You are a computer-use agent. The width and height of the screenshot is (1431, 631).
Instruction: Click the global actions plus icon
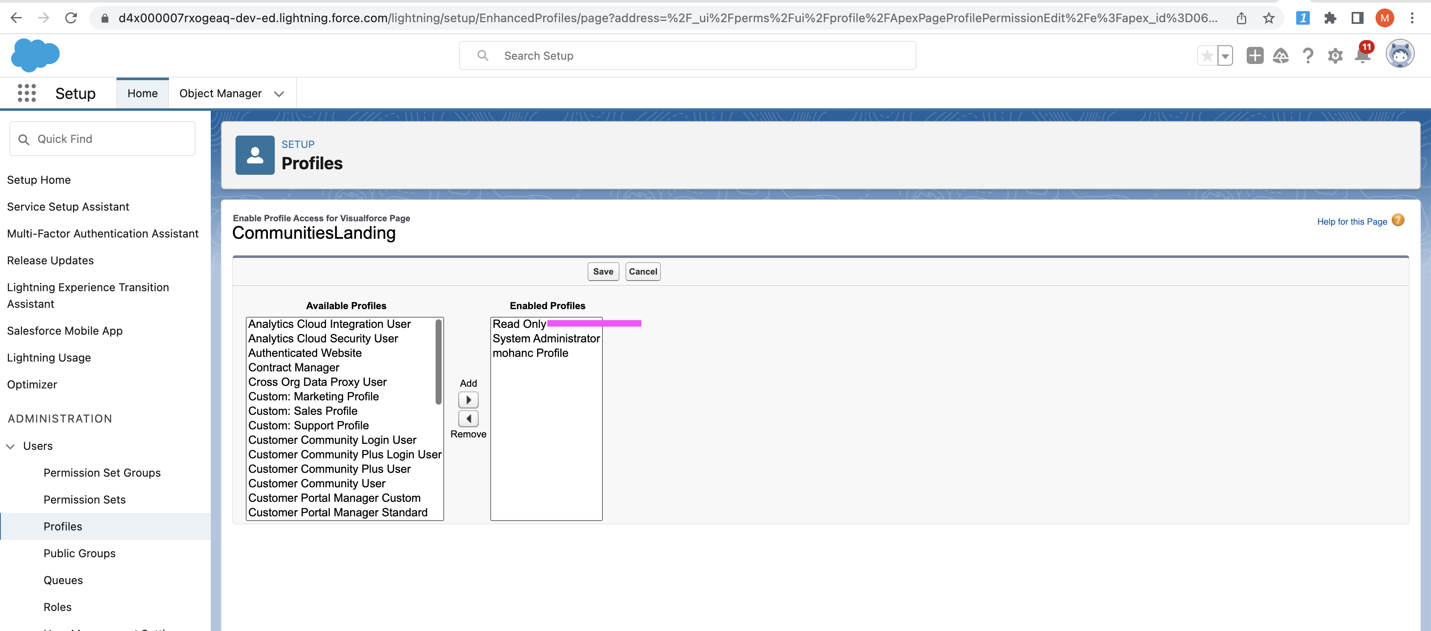(x=1254, y=56)
